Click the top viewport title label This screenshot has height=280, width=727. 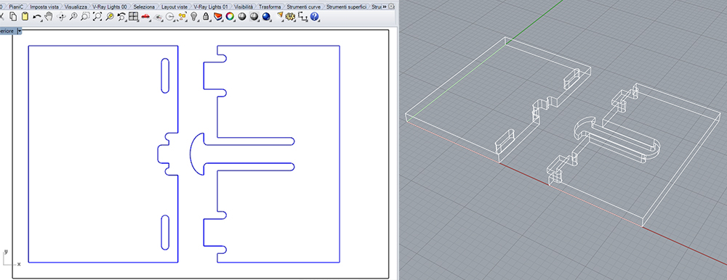point(7,31)
